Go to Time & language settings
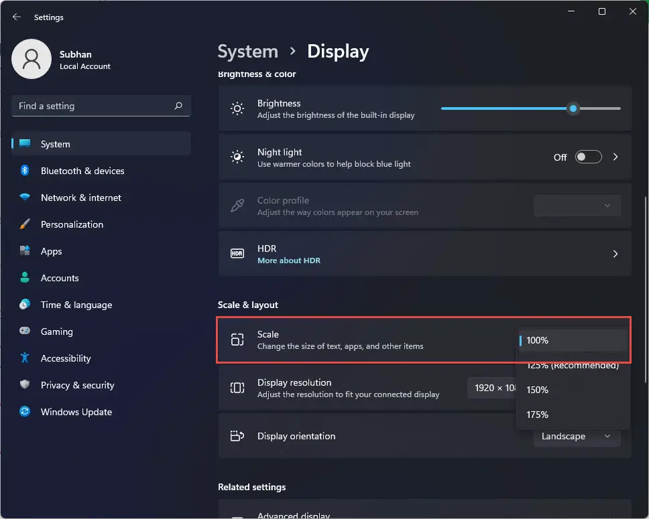The height and width of the screenshot is (519, 649). click(76, 305)
